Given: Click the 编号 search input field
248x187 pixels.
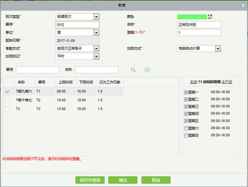Looking at the screenshot, I should pos(38,70).
